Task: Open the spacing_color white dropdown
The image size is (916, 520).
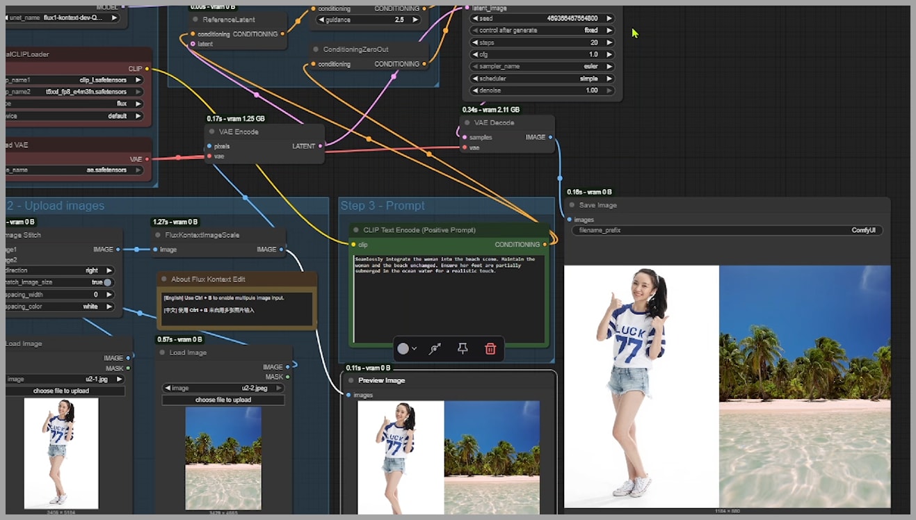Action: (x=60, y=306)
